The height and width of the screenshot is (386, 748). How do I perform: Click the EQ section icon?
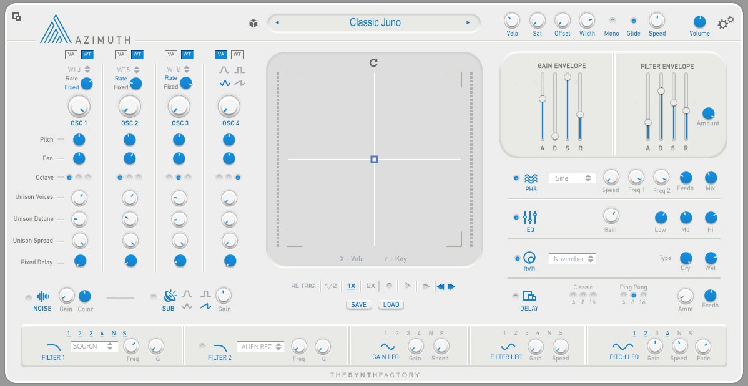pos(529,217)
